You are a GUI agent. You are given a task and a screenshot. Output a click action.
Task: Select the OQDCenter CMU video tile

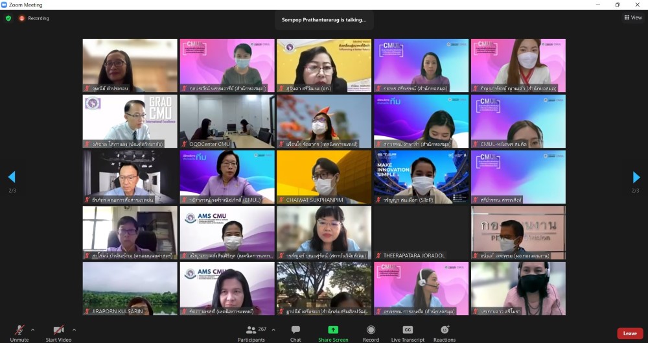click(227, 121)
